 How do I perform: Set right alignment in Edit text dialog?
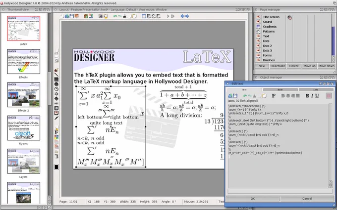point(293,96)
